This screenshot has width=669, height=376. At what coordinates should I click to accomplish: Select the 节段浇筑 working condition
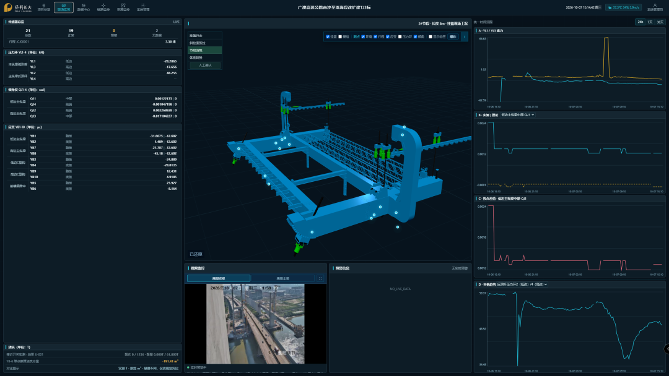point(205,50)
